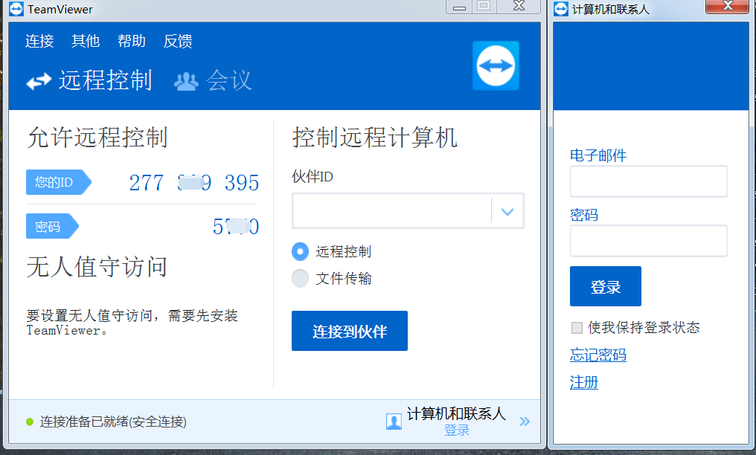Open the 反馈 menu

[178, 41]
